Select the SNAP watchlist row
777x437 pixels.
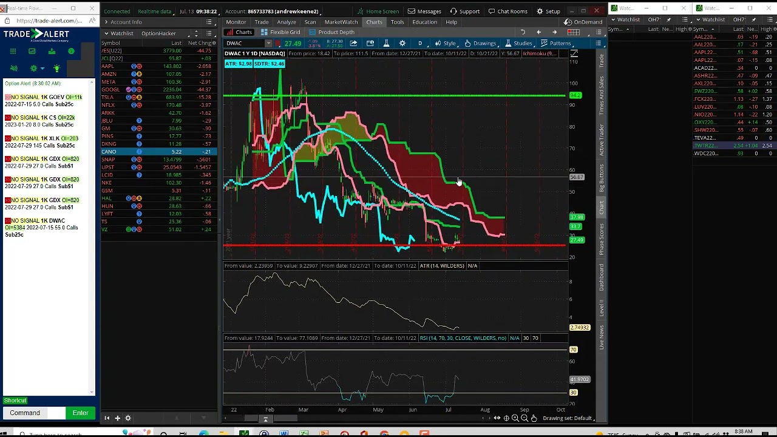(x=158, y=160)
